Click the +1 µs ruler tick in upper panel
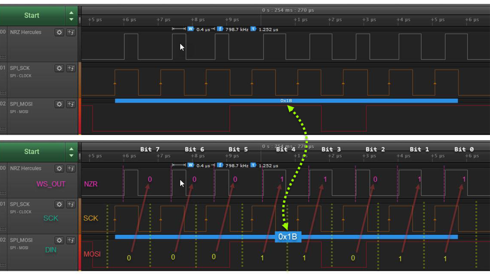 [301, 20]
